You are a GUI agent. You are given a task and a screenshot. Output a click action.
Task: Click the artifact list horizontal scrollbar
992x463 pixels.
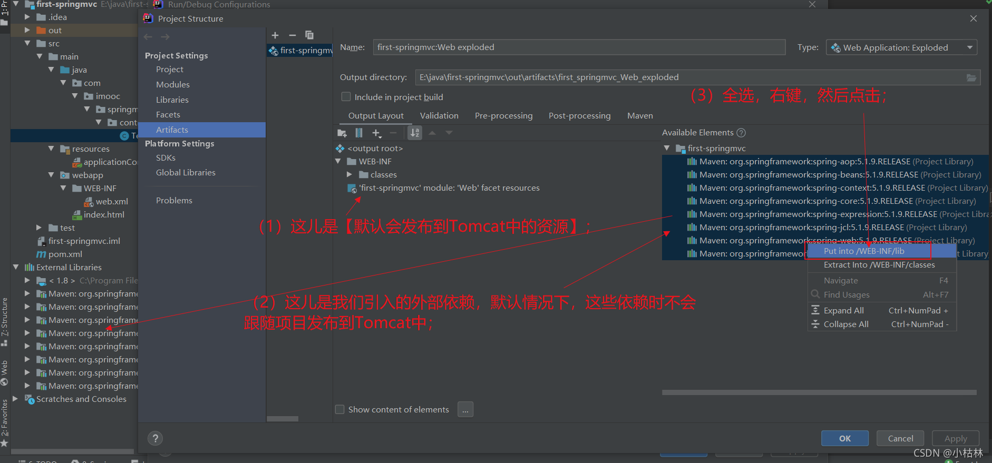(283, 419)
